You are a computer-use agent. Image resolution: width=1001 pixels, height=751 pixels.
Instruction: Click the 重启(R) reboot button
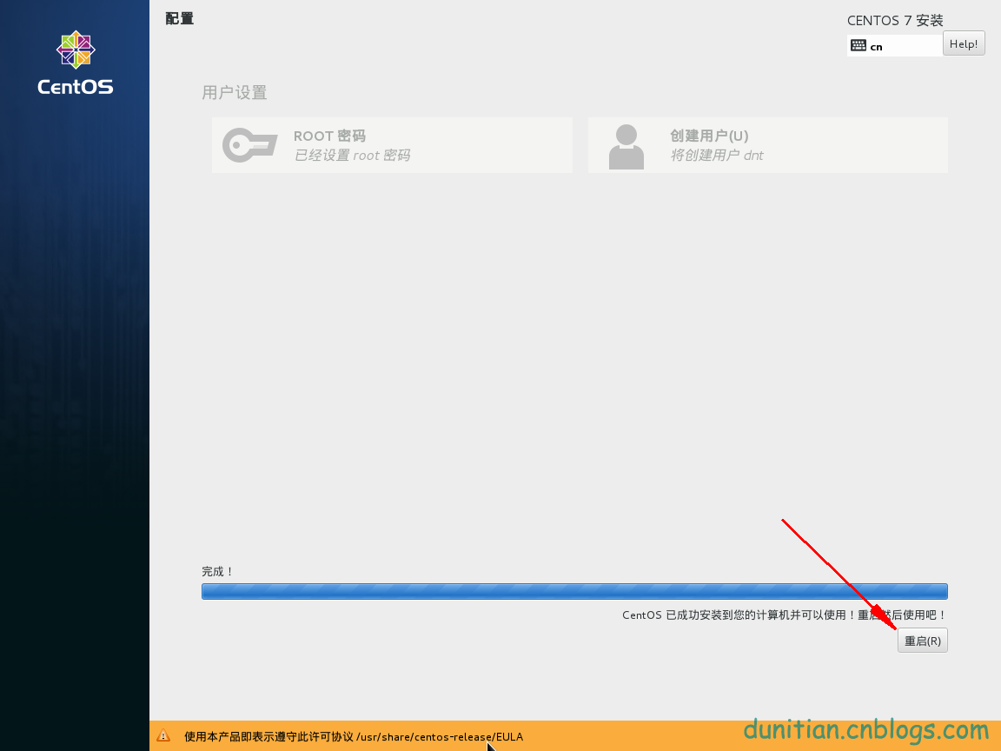point(923,641)
